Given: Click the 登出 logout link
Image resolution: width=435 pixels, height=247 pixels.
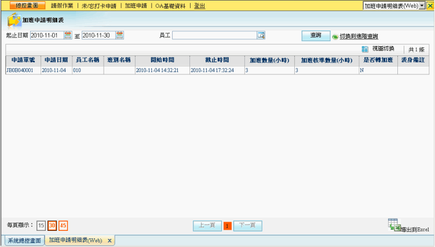Looking at the screenshot, I should click(x=199, y=6).
